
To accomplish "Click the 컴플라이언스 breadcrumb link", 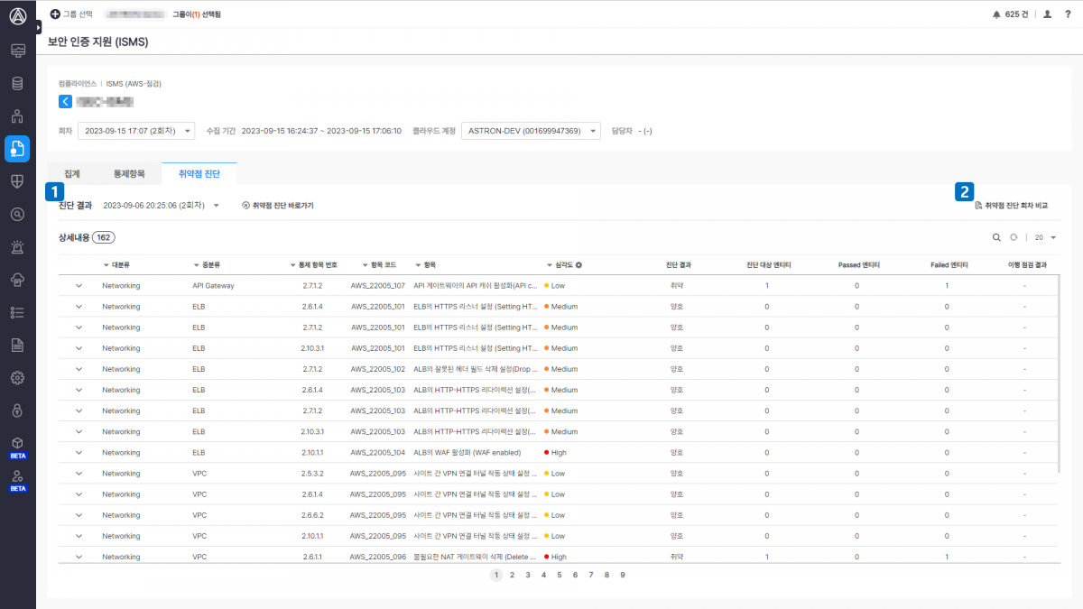I will [x=78, y=83].
